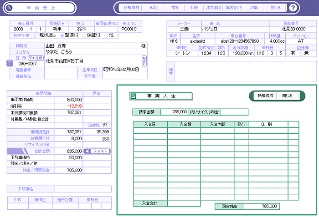Choose 無 for 記録簿
The height and width of the screenshot is (217, 319).
tap(303, 53)
